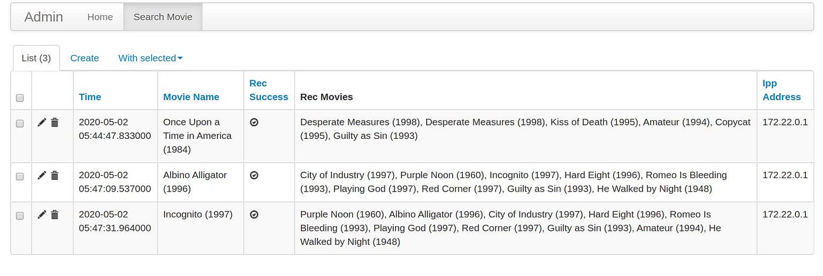
Task: Sort the table by the Time column
Action: click(x=90, y=97)
